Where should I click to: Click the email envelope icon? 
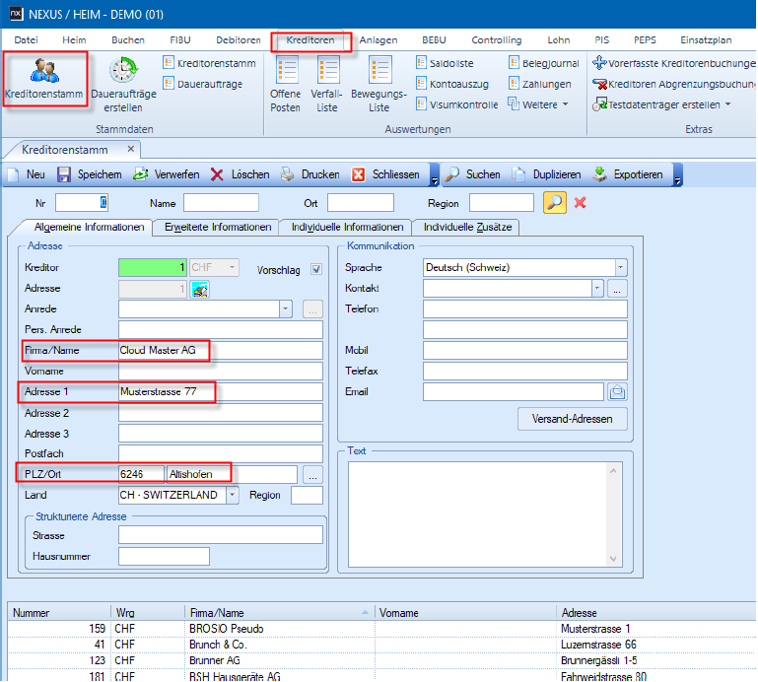pos(618,392)
